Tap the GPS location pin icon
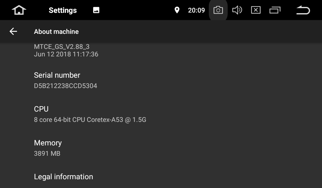The width and height of the screenshot is (322, 188). [x=177, y=10]
